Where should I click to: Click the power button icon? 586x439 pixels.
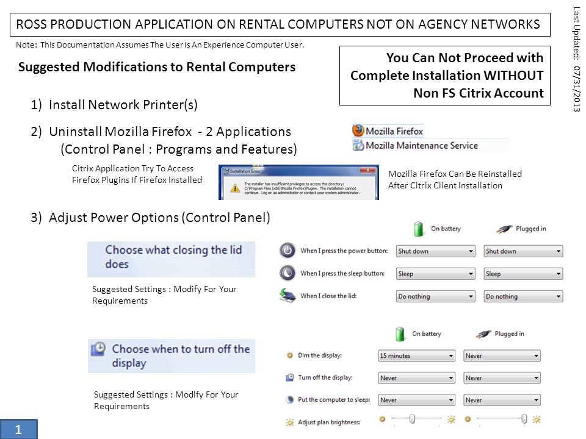pyautogui.click(x=288, y=251)
